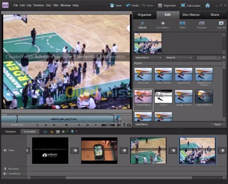The image size is (228, 184).
Task: Click the zoom slider next to scissors
Action: tap(108, 125)
